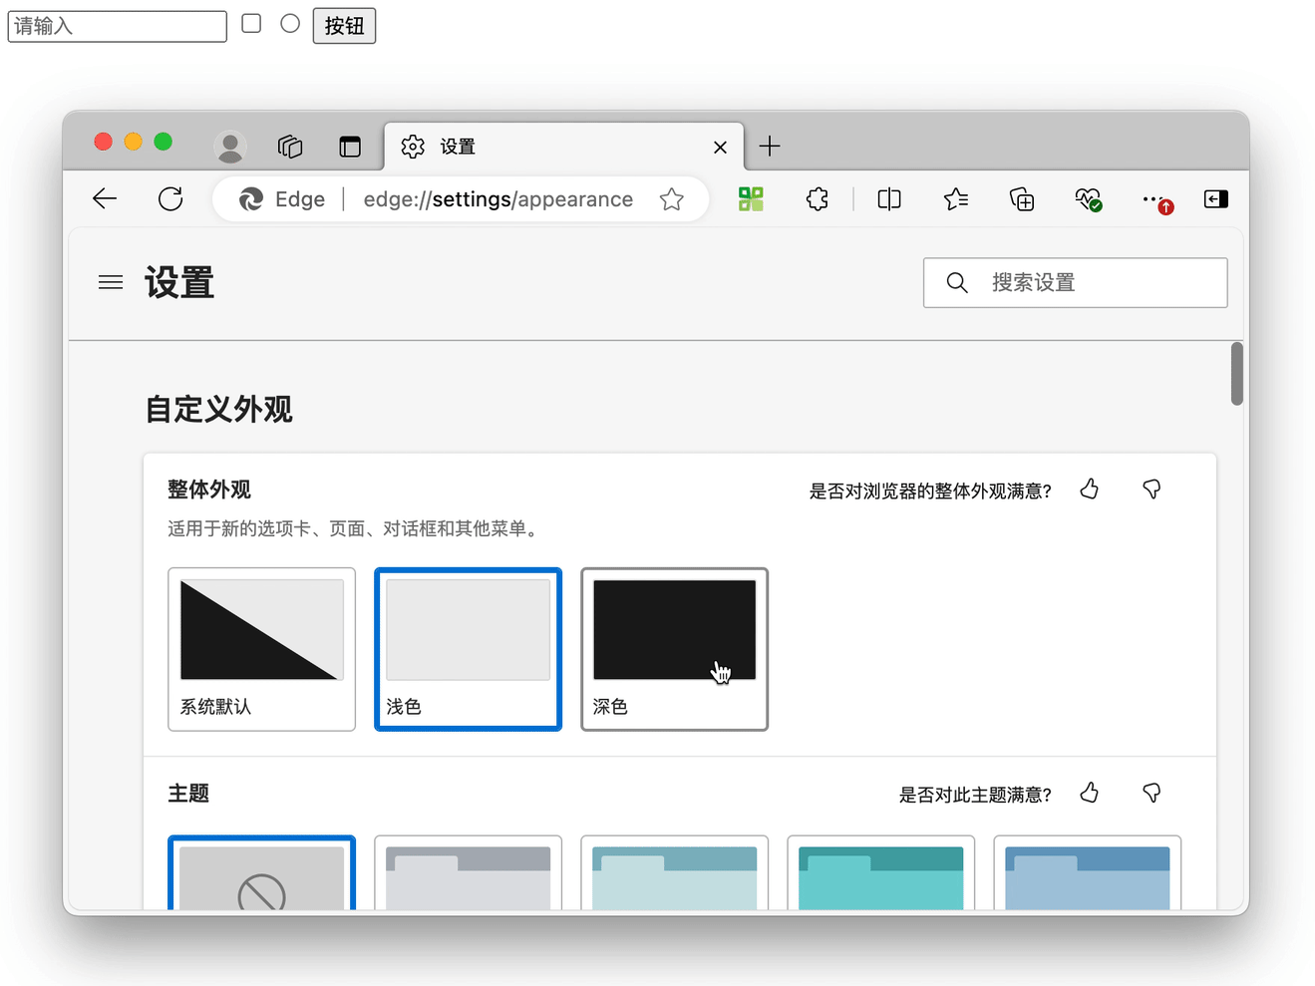
Task: Select the 浅色 appearance option
Action: (x=468, y=648)
